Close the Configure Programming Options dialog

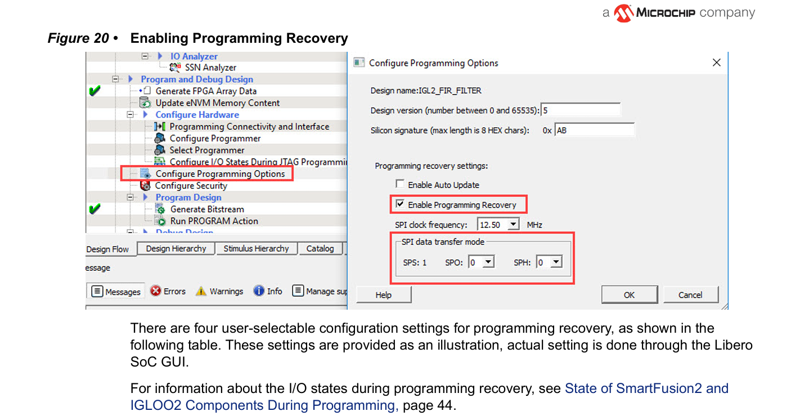[716, 62]
